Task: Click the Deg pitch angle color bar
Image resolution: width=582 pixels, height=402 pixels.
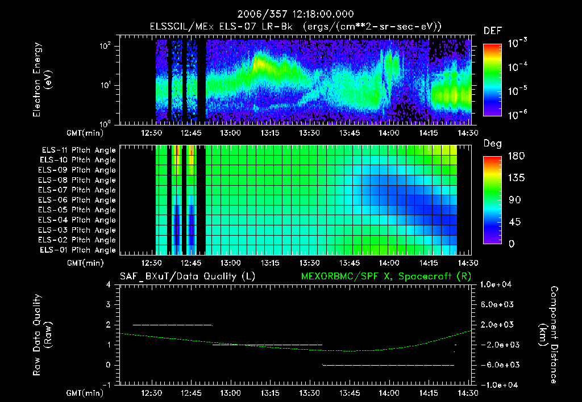Action: tap(492, 200)
